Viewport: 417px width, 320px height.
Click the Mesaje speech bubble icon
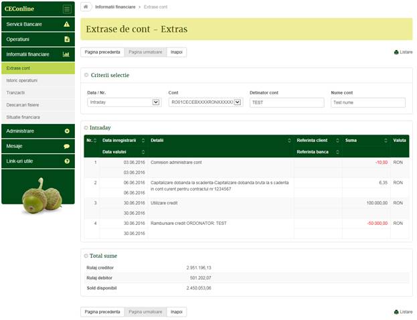[66, 146]
